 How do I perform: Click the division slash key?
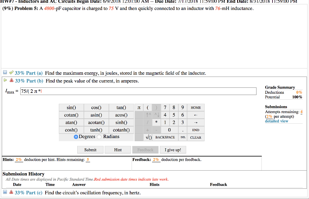[x=148, y=122]
